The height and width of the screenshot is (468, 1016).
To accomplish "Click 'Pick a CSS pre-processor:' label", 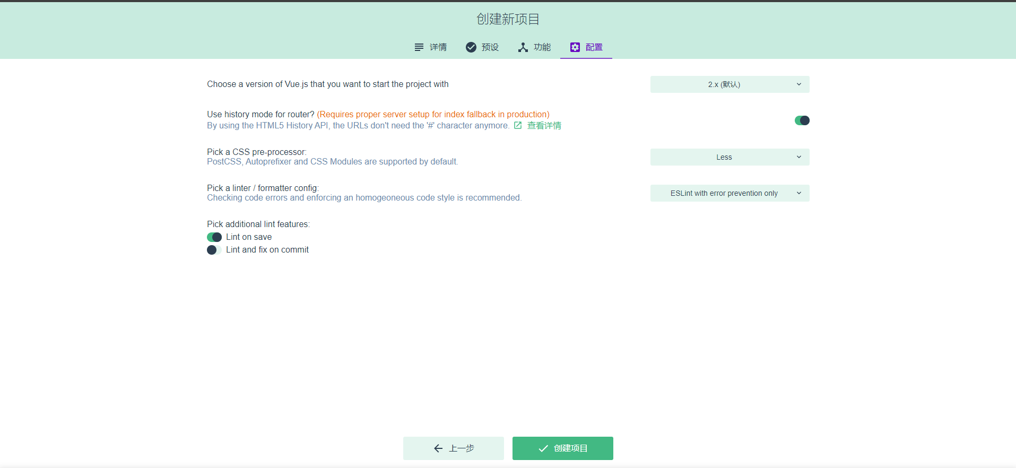I will pyautogui.click(x=257, y=152).
